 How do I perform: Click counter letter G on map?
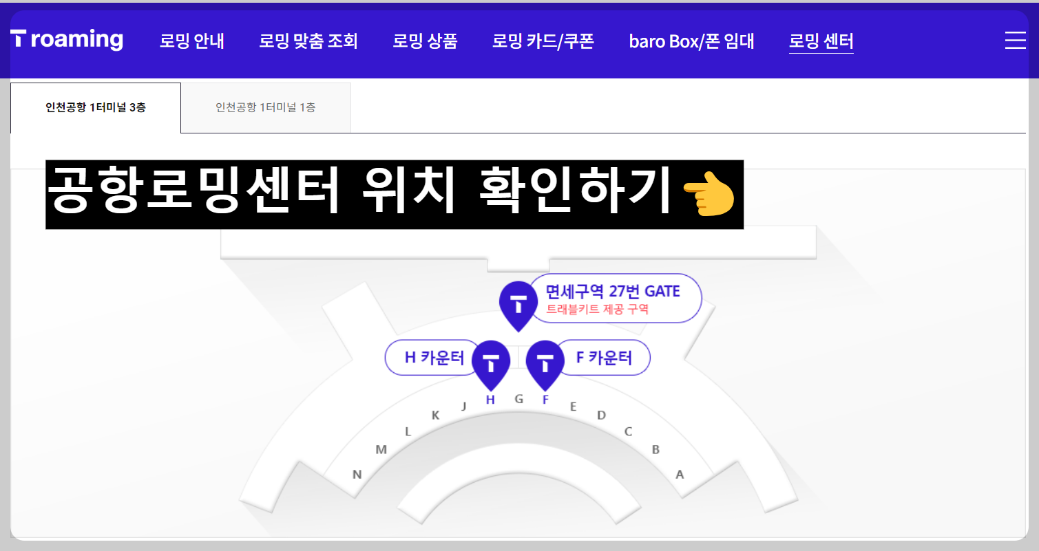coord(518,398)
